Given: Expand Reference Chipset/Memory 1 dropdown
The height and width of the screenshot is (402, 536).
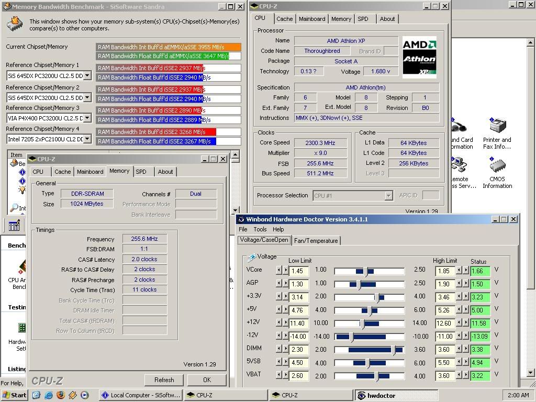Looking at the screenshot, I should (87, 76).
